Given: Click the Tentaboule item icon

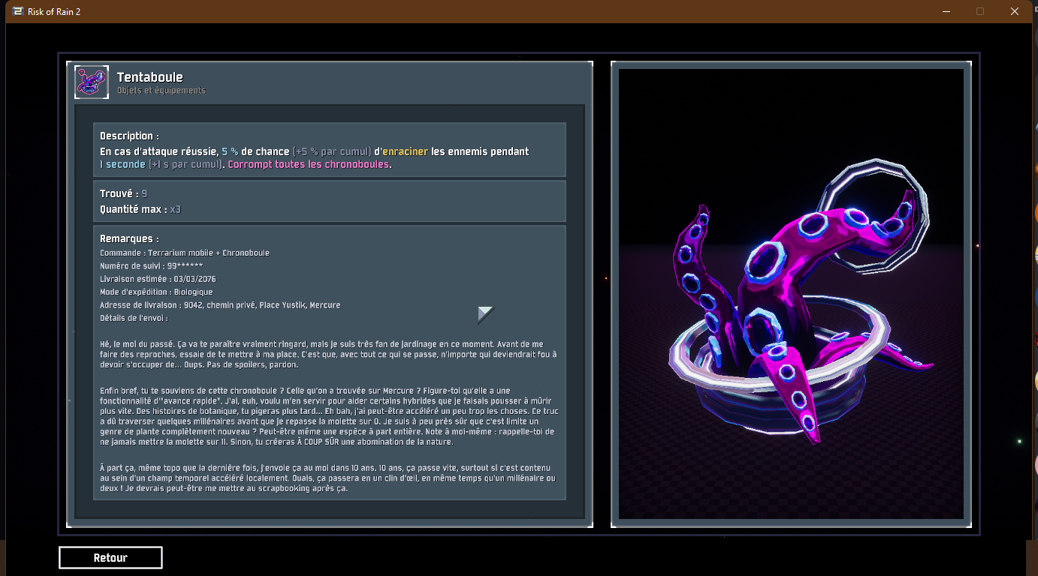Looking at the screenshot, I should coord(92,82).
